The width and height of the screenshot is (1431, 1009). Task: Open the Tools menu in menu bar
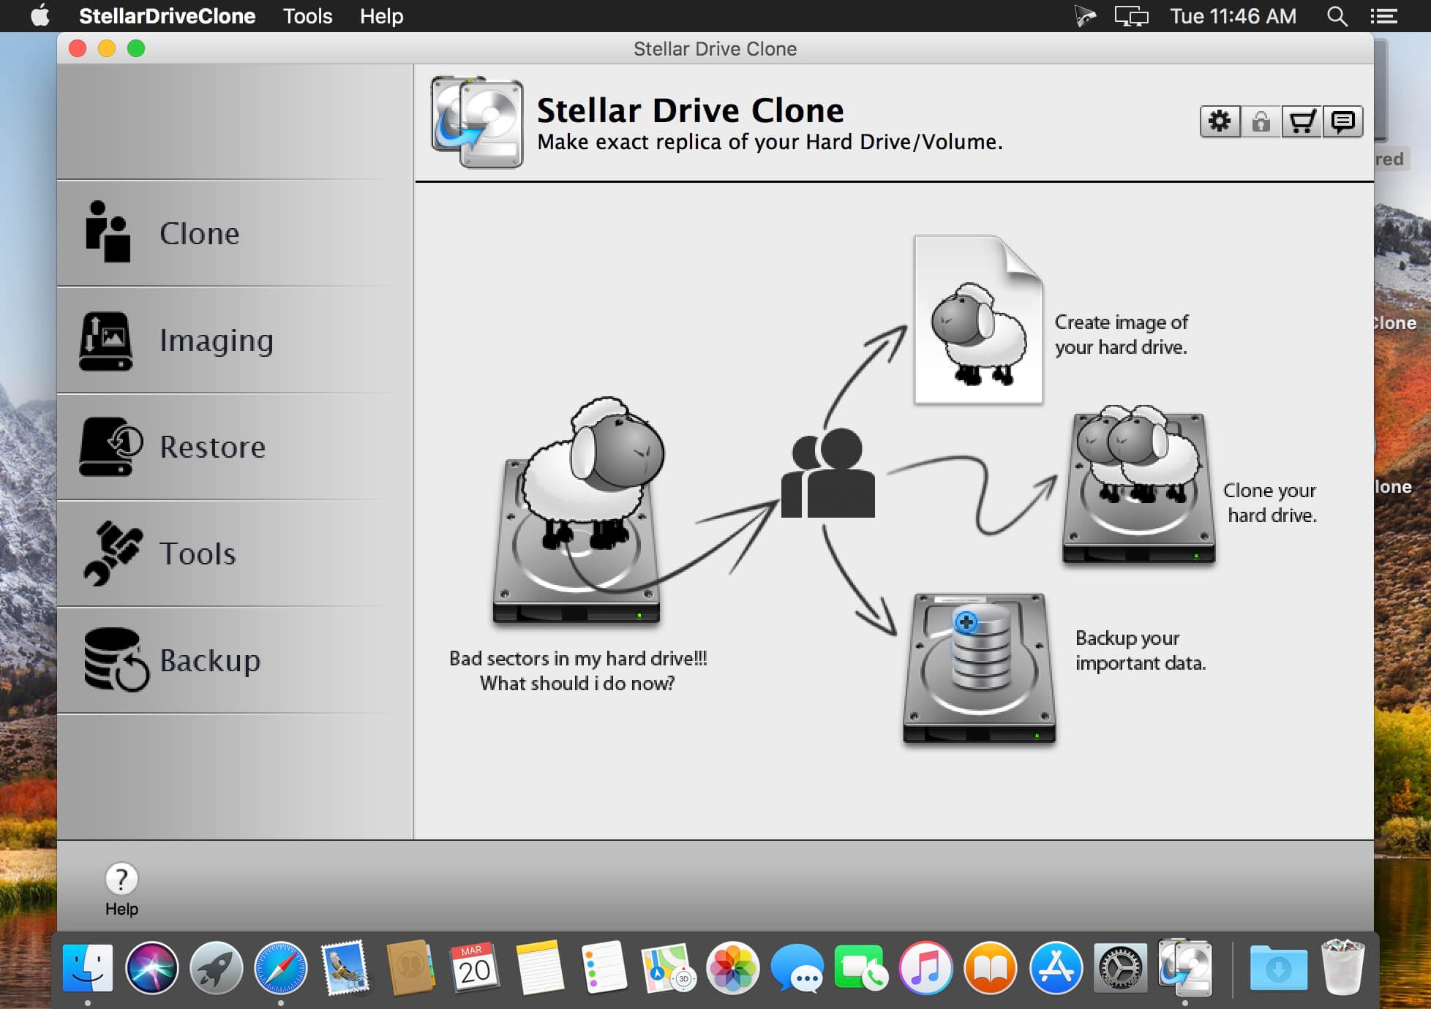pyautogui.click(x=307, y=16)
